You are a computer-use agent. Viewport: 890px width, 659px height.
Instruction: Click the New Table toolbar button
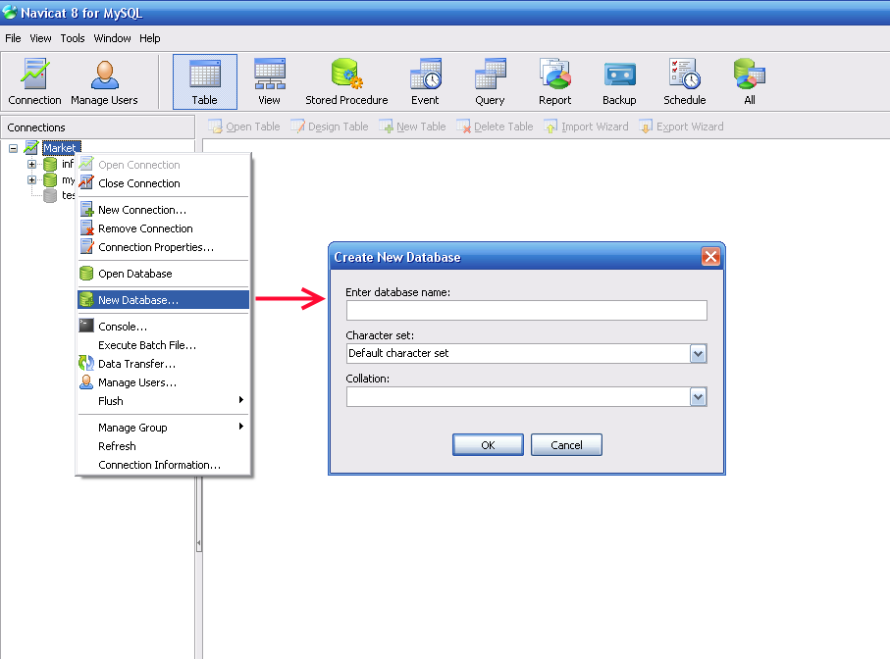[x=413, y=127]
